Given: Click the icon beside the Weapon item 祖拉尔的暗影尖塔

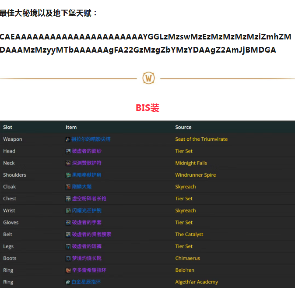Looking at the screenshot, I should click(68, 139).
